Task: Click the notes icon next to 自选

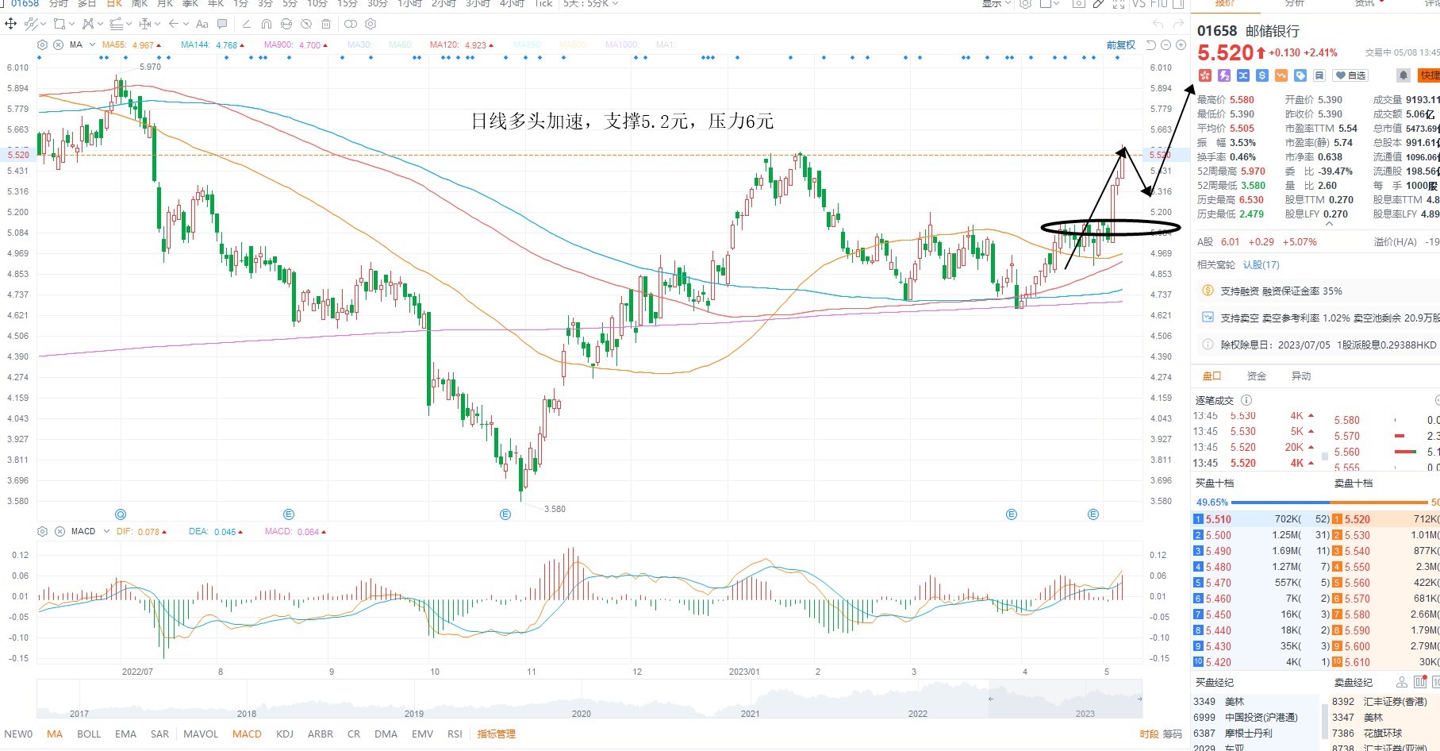Action: [x=1319, y=75]
